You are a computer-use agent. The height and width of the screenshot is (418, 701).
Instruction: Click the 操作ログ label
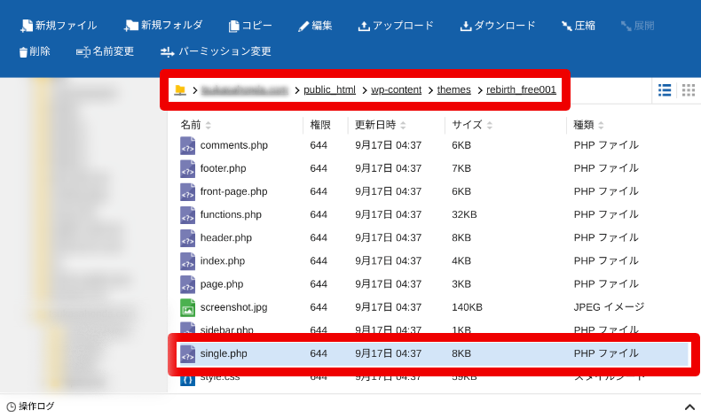pos(36,406)
